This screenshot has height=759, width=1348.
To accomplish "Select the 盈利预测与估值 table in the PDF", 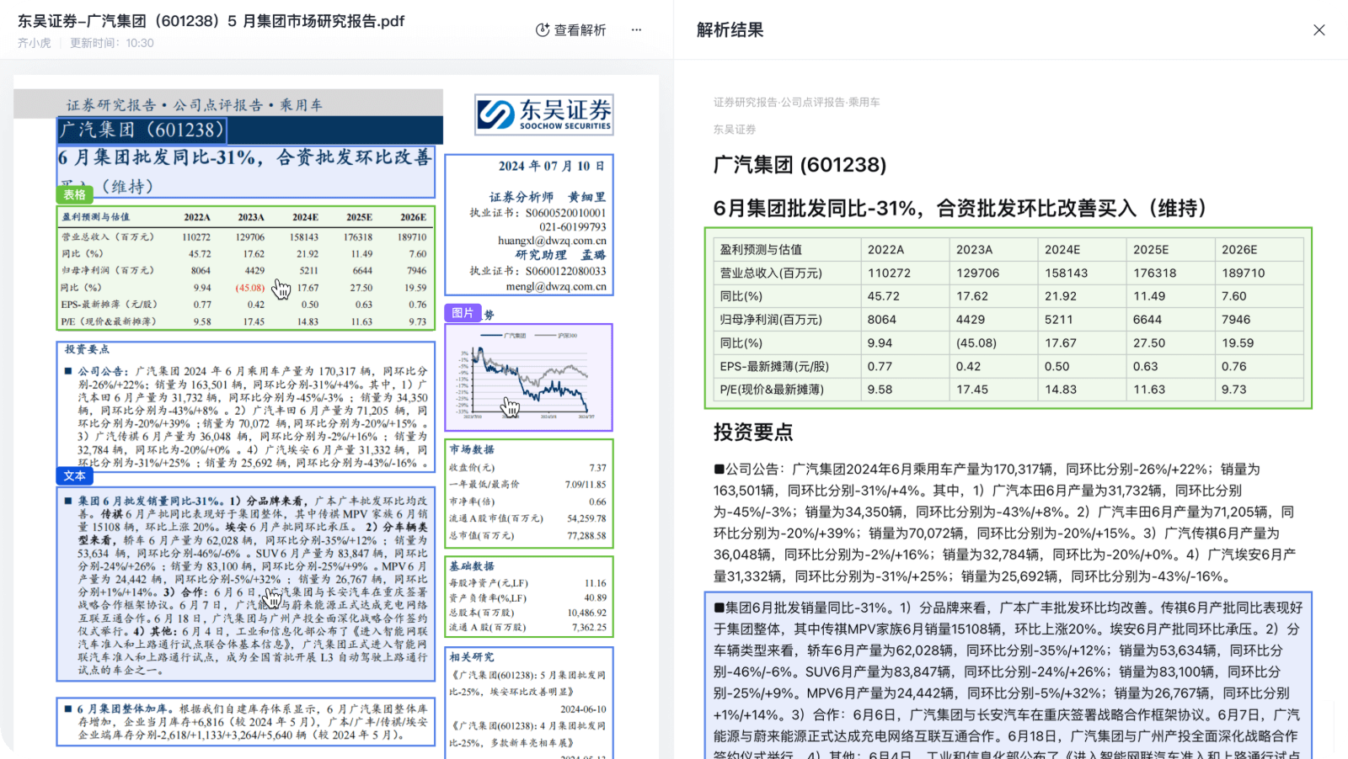I will click(246, 268).
